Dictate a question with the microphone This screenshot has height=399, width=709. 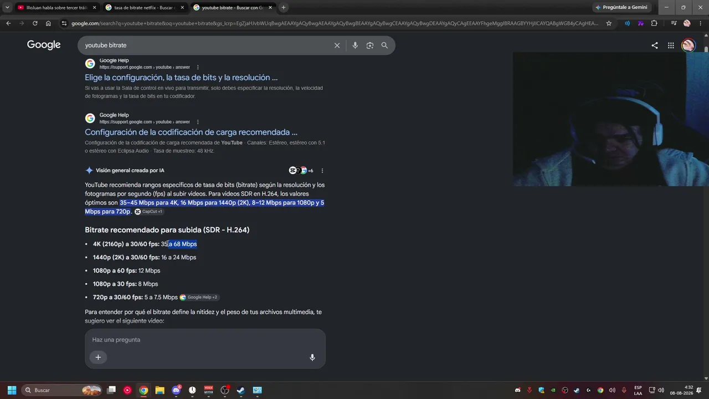tap(312, 357)
